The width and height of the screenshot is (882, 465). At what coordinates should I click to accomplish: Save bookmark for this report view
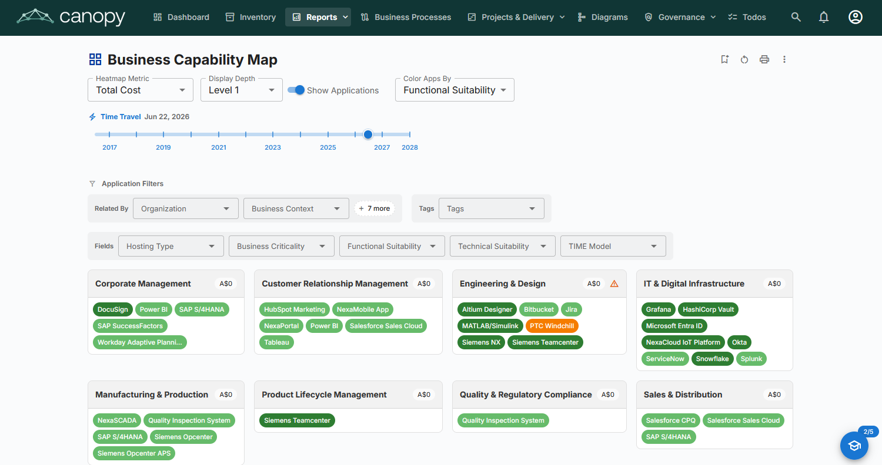[725, 59]
